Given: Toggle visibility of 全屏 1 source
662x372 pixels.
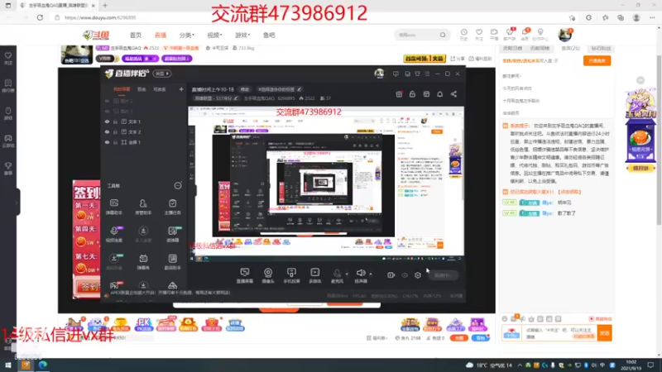Looking at the screenshot, I should tap(107, 142).
